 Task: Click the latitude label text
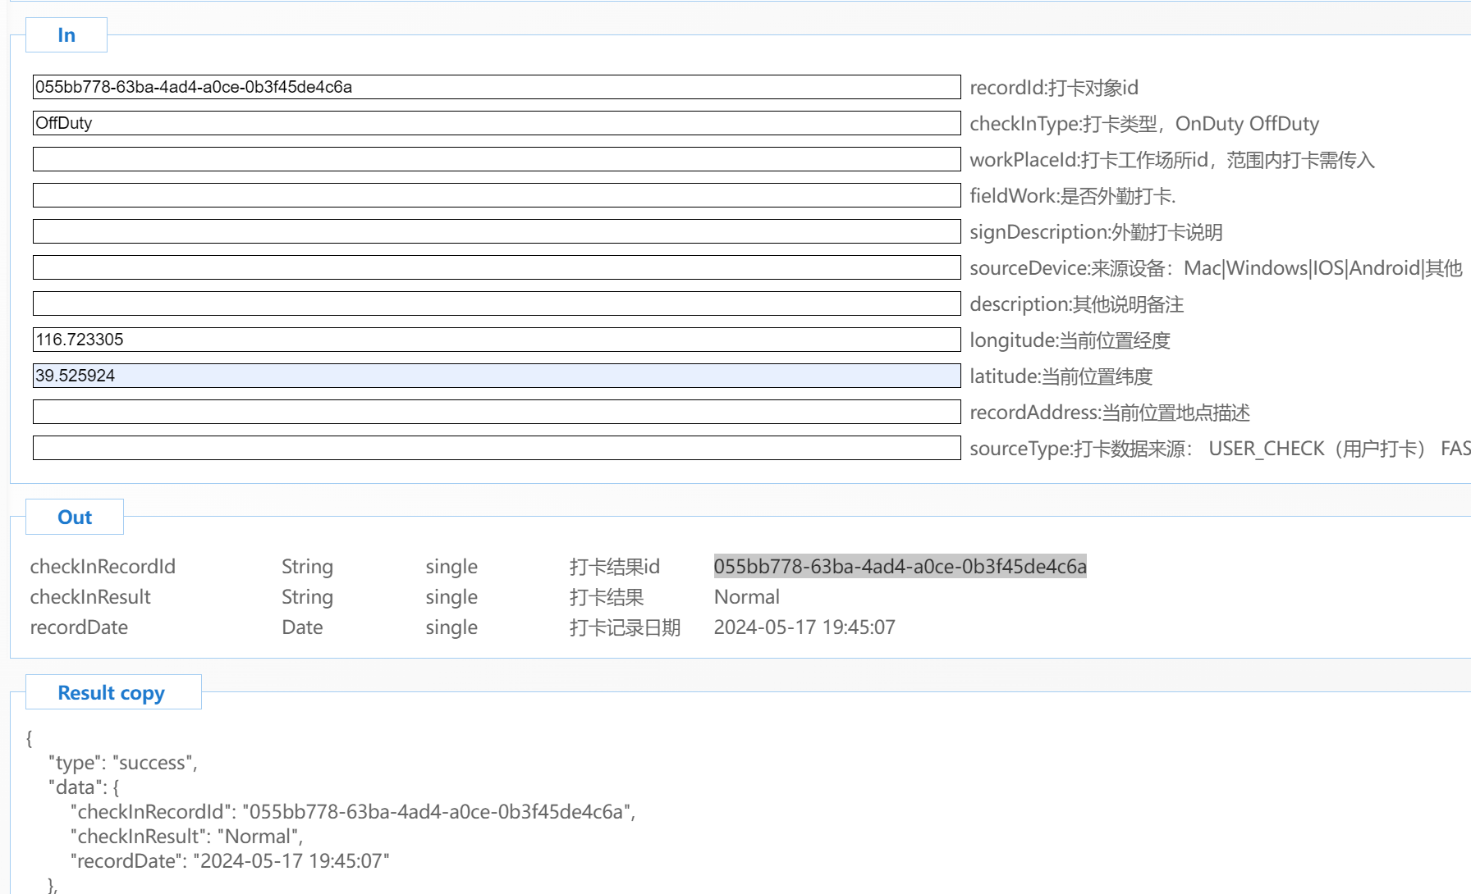(x=1061, y=376)
